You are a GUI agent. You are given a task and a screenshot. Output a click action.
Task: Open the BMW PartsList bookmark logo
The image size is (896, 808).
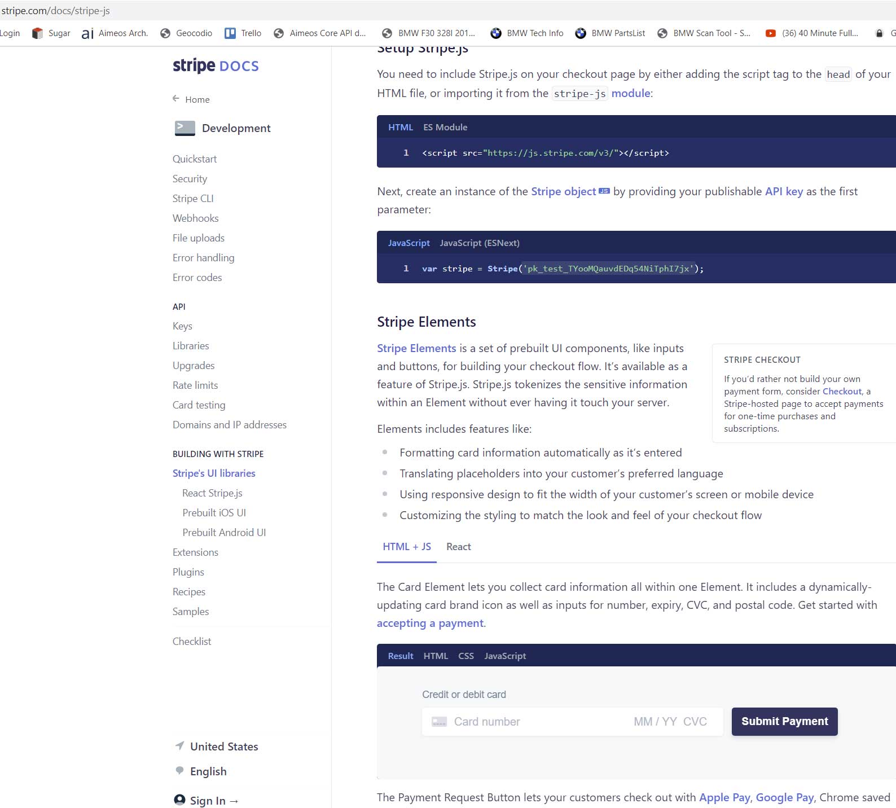tap(581, 33)
